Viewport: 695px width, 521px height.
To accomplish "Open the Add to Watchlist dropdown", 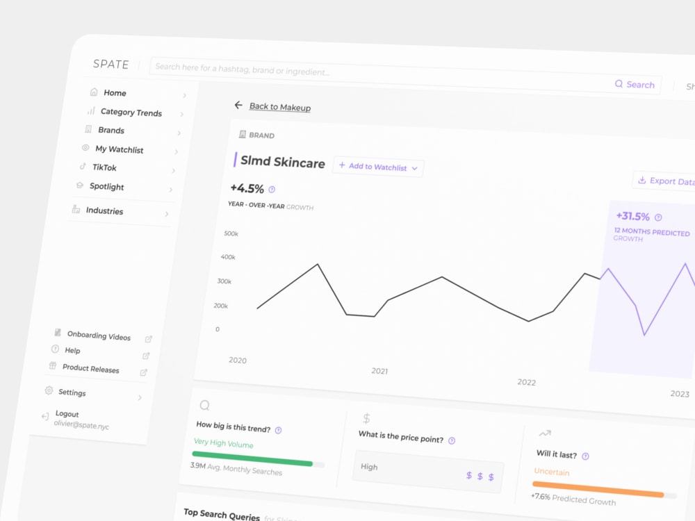I will tap(378, 167).
